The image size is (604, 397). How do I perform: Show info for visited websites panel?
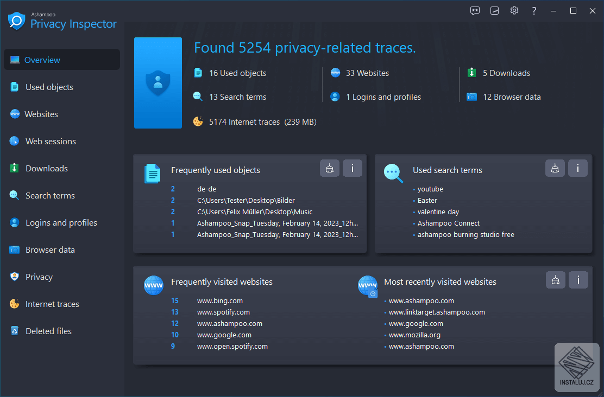point(578,280)
